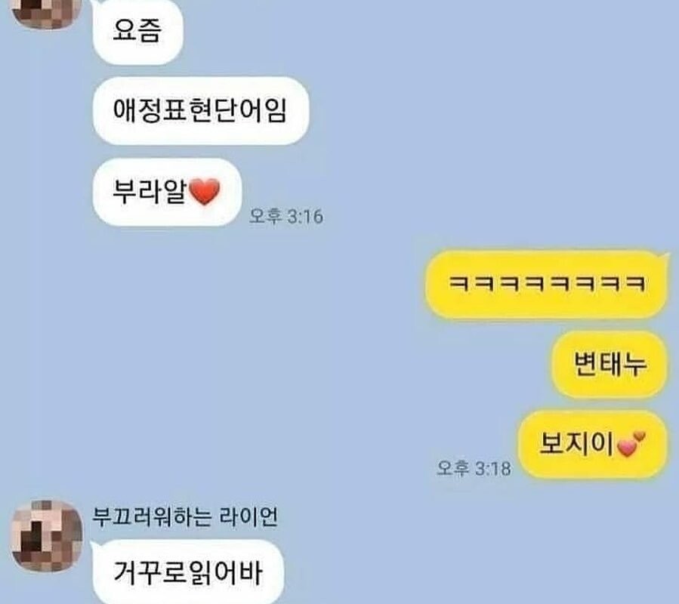Select the yellow ㅋㅋㅋㅋㅋㅋㅋㅋ laughing bubble
Screen dimensions: 679x604
click(547, 284)
